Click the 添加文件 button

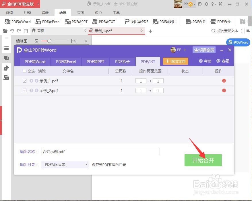(x=175, y=61)
